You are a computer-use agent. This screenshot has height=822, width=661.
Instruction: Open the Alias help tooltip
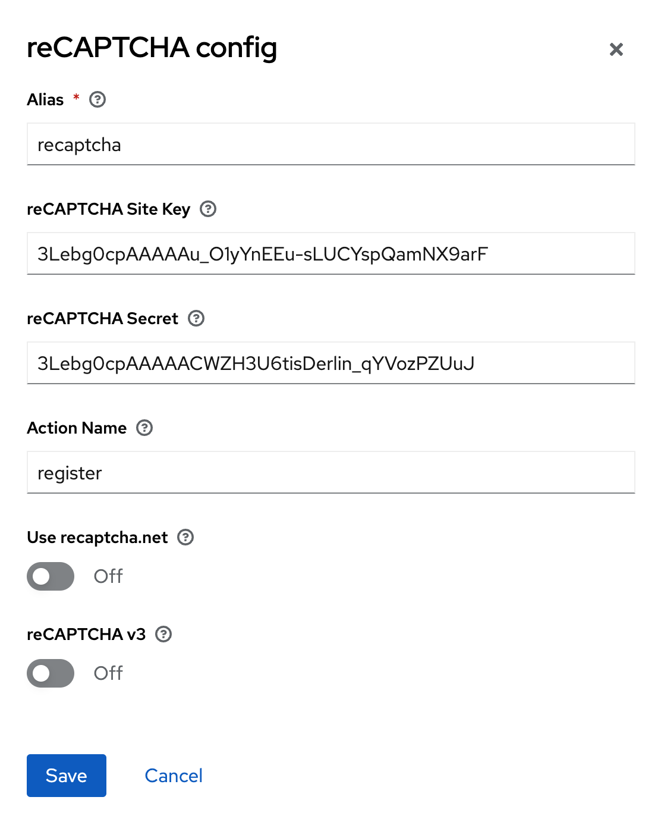97,100
